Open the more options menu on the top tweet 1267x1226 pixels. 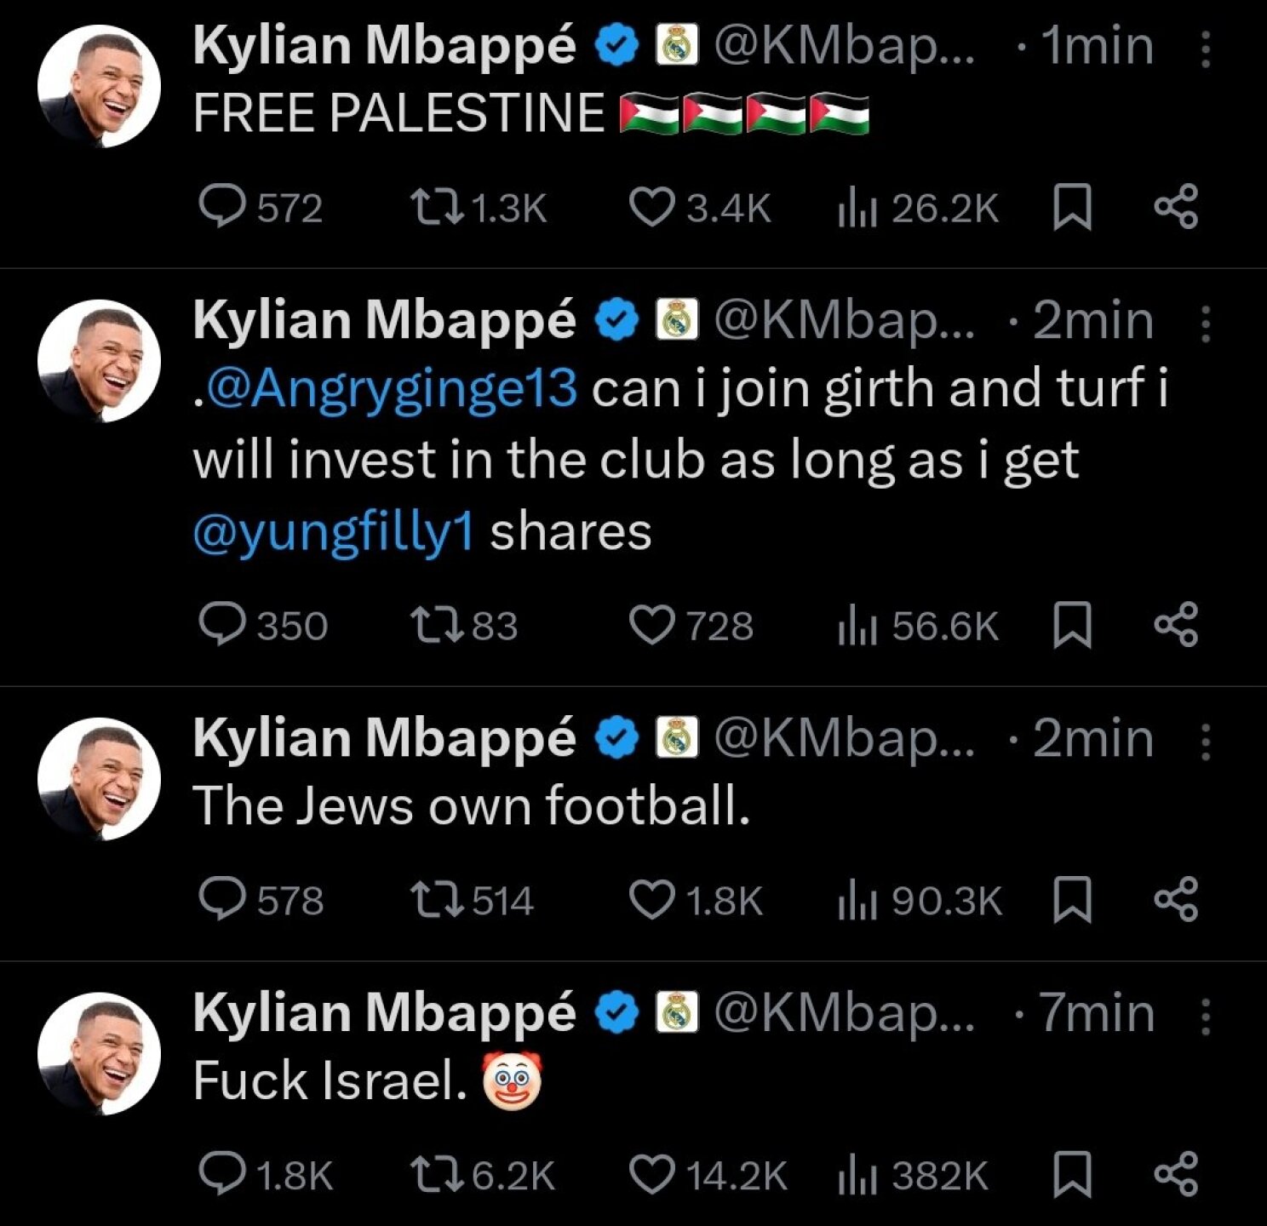[x=1208, y=47]
